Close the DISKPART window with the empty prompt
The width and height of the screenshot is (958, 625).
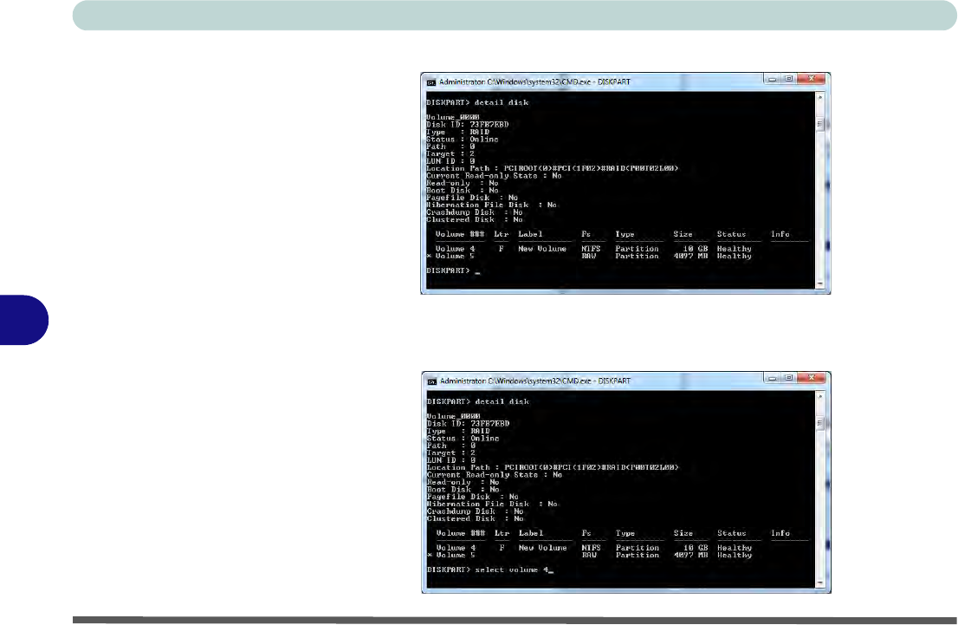[812, 79]
